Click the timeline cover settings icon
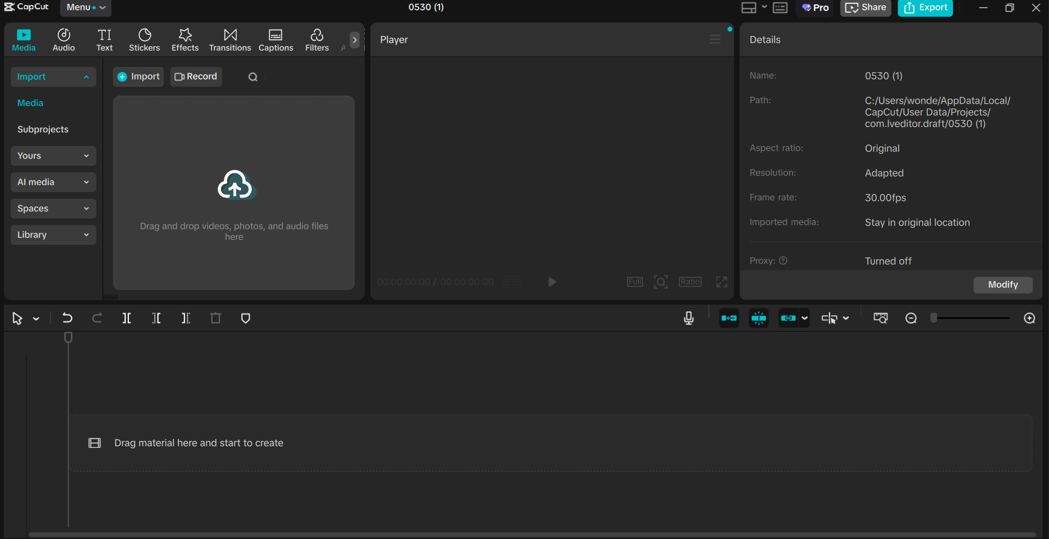The image size is (1049, 539). tap(881, 318)
